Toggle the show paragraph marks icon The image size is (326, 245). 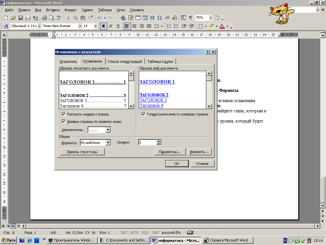point(190,18)
